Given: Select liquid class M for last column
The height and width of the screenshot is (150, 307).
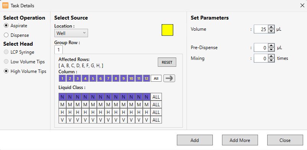Looking at the screenshot, I should pyautogui.click(x=147, y=104).
